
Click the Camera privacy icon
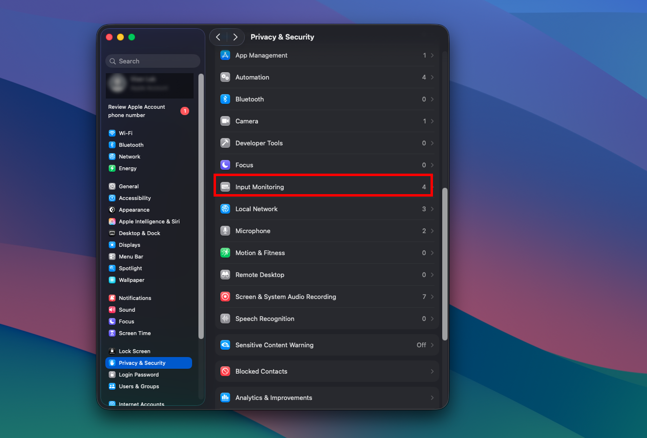pyautogui.click(x=225, y=121)
